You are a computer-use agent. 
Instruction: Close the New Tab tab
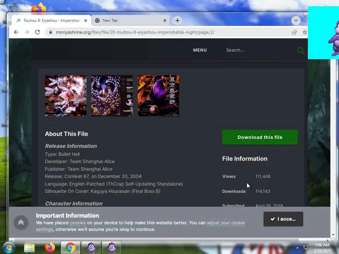tap(165, 21)
